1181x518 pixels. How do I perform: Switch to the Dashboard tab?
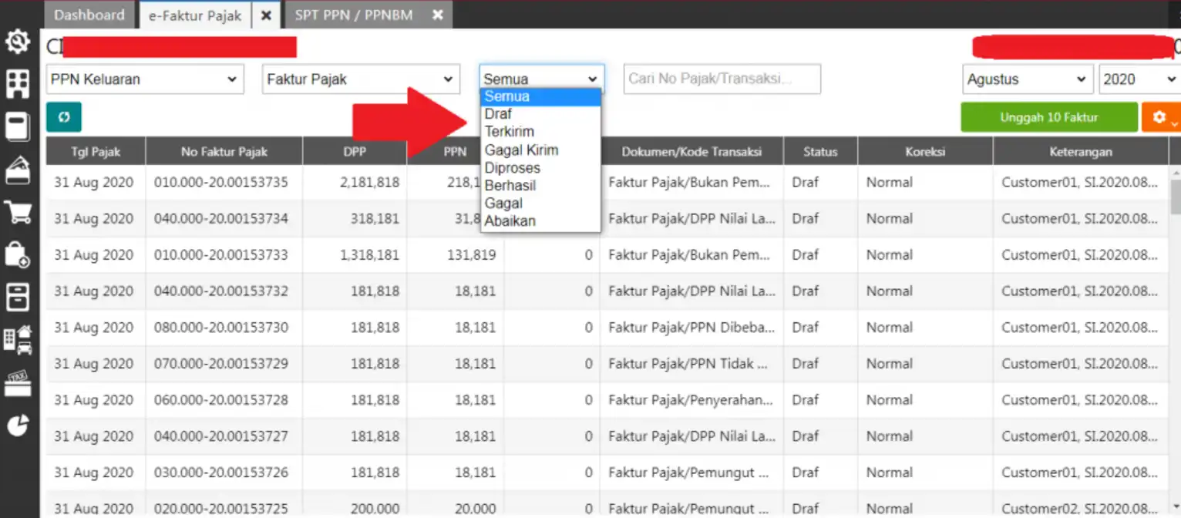click(89, 15)
